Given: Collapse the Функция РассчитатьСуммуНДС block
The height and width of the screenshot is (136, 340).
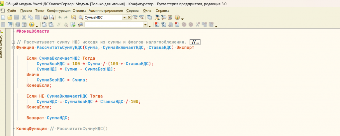Looking at the screenshot, I should point(13,48).
